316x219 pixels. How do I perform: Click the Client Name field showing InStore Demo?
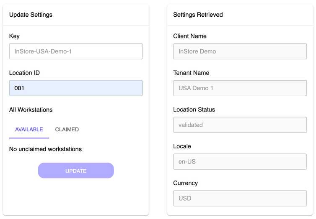coord(240,51)
